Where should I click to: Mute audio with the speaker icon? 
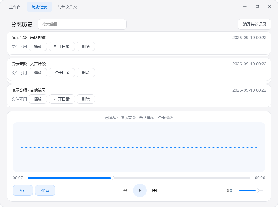pos(229,190)
